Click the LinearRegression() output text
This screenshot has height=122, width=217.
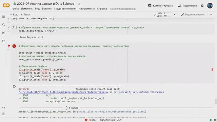tap(31, 37)
